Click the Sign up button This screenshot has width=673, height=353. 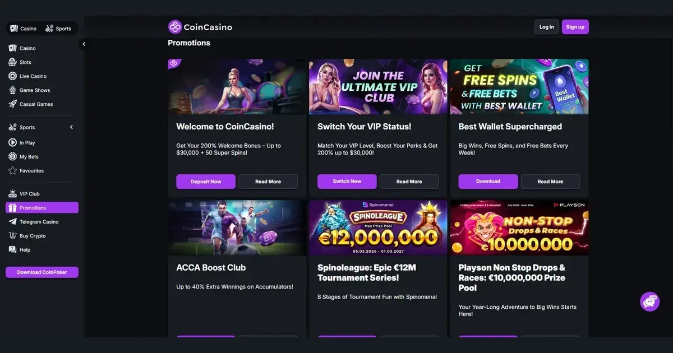(x=575, y=27)
